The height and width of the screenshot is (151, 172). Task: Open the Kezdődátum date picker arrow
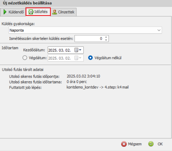81,50
